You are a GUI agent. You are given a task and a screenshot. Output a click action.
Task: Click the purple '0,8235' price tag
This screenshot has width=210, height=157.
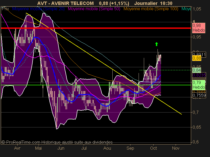pos(199,75)
